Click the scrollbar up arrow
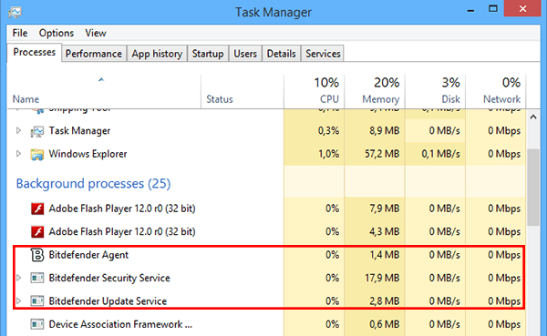547x336 pixels. click(x=533, y=117)
